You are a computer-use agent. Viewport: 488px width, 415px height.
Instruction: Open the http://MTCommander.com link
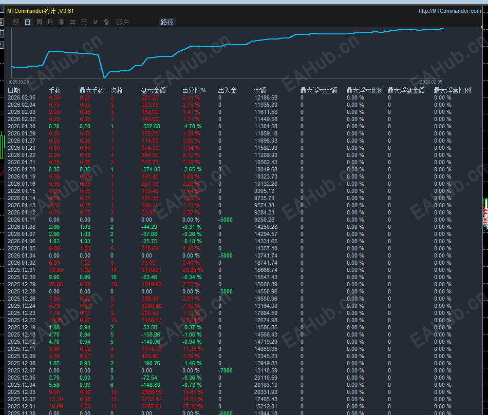449,11
